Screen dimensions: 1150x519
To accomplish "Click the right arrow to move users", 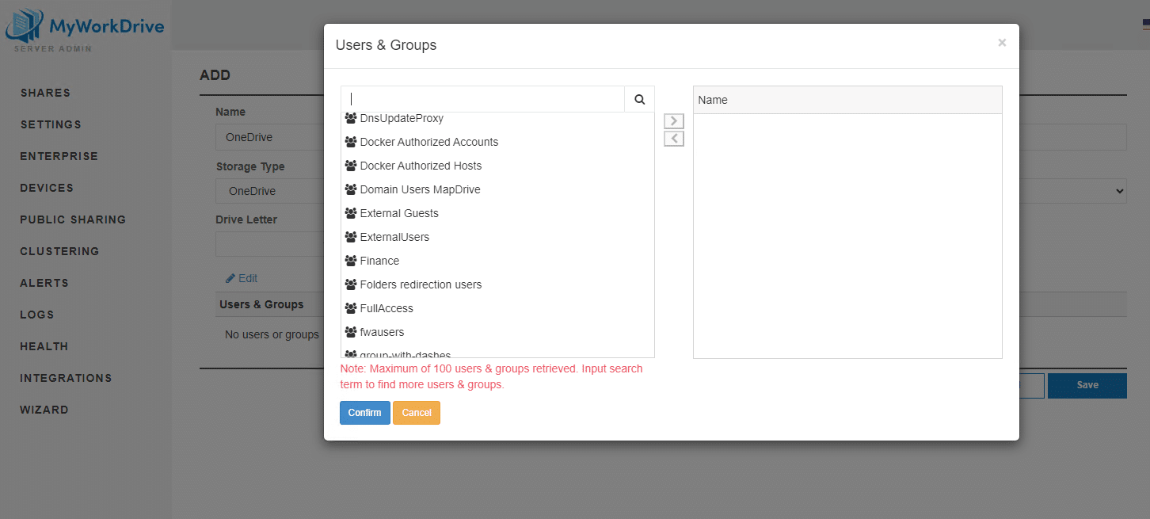I will click(673, 120).
